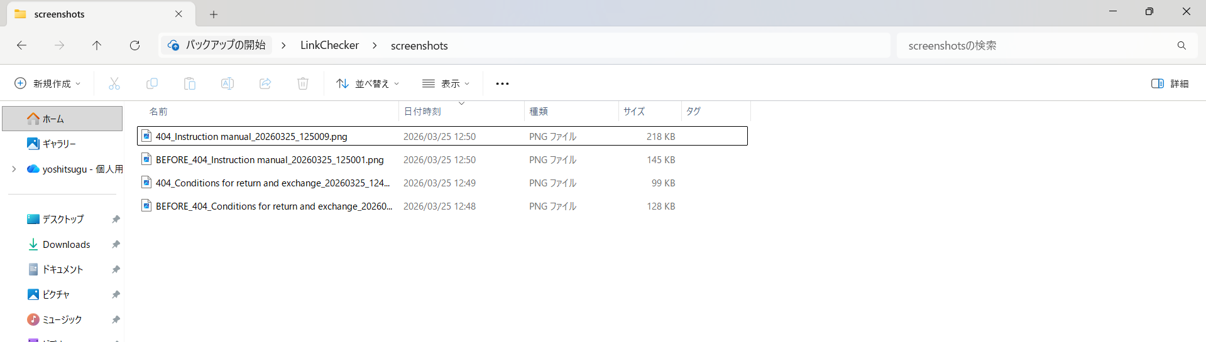Sort by サイズ column header

650,111
